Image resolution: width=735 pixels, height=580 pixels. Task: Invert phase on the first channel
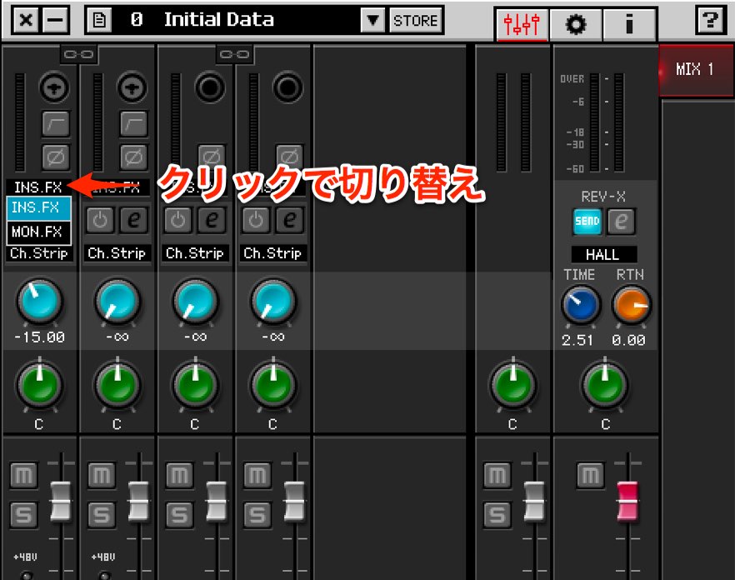[56, 157]
